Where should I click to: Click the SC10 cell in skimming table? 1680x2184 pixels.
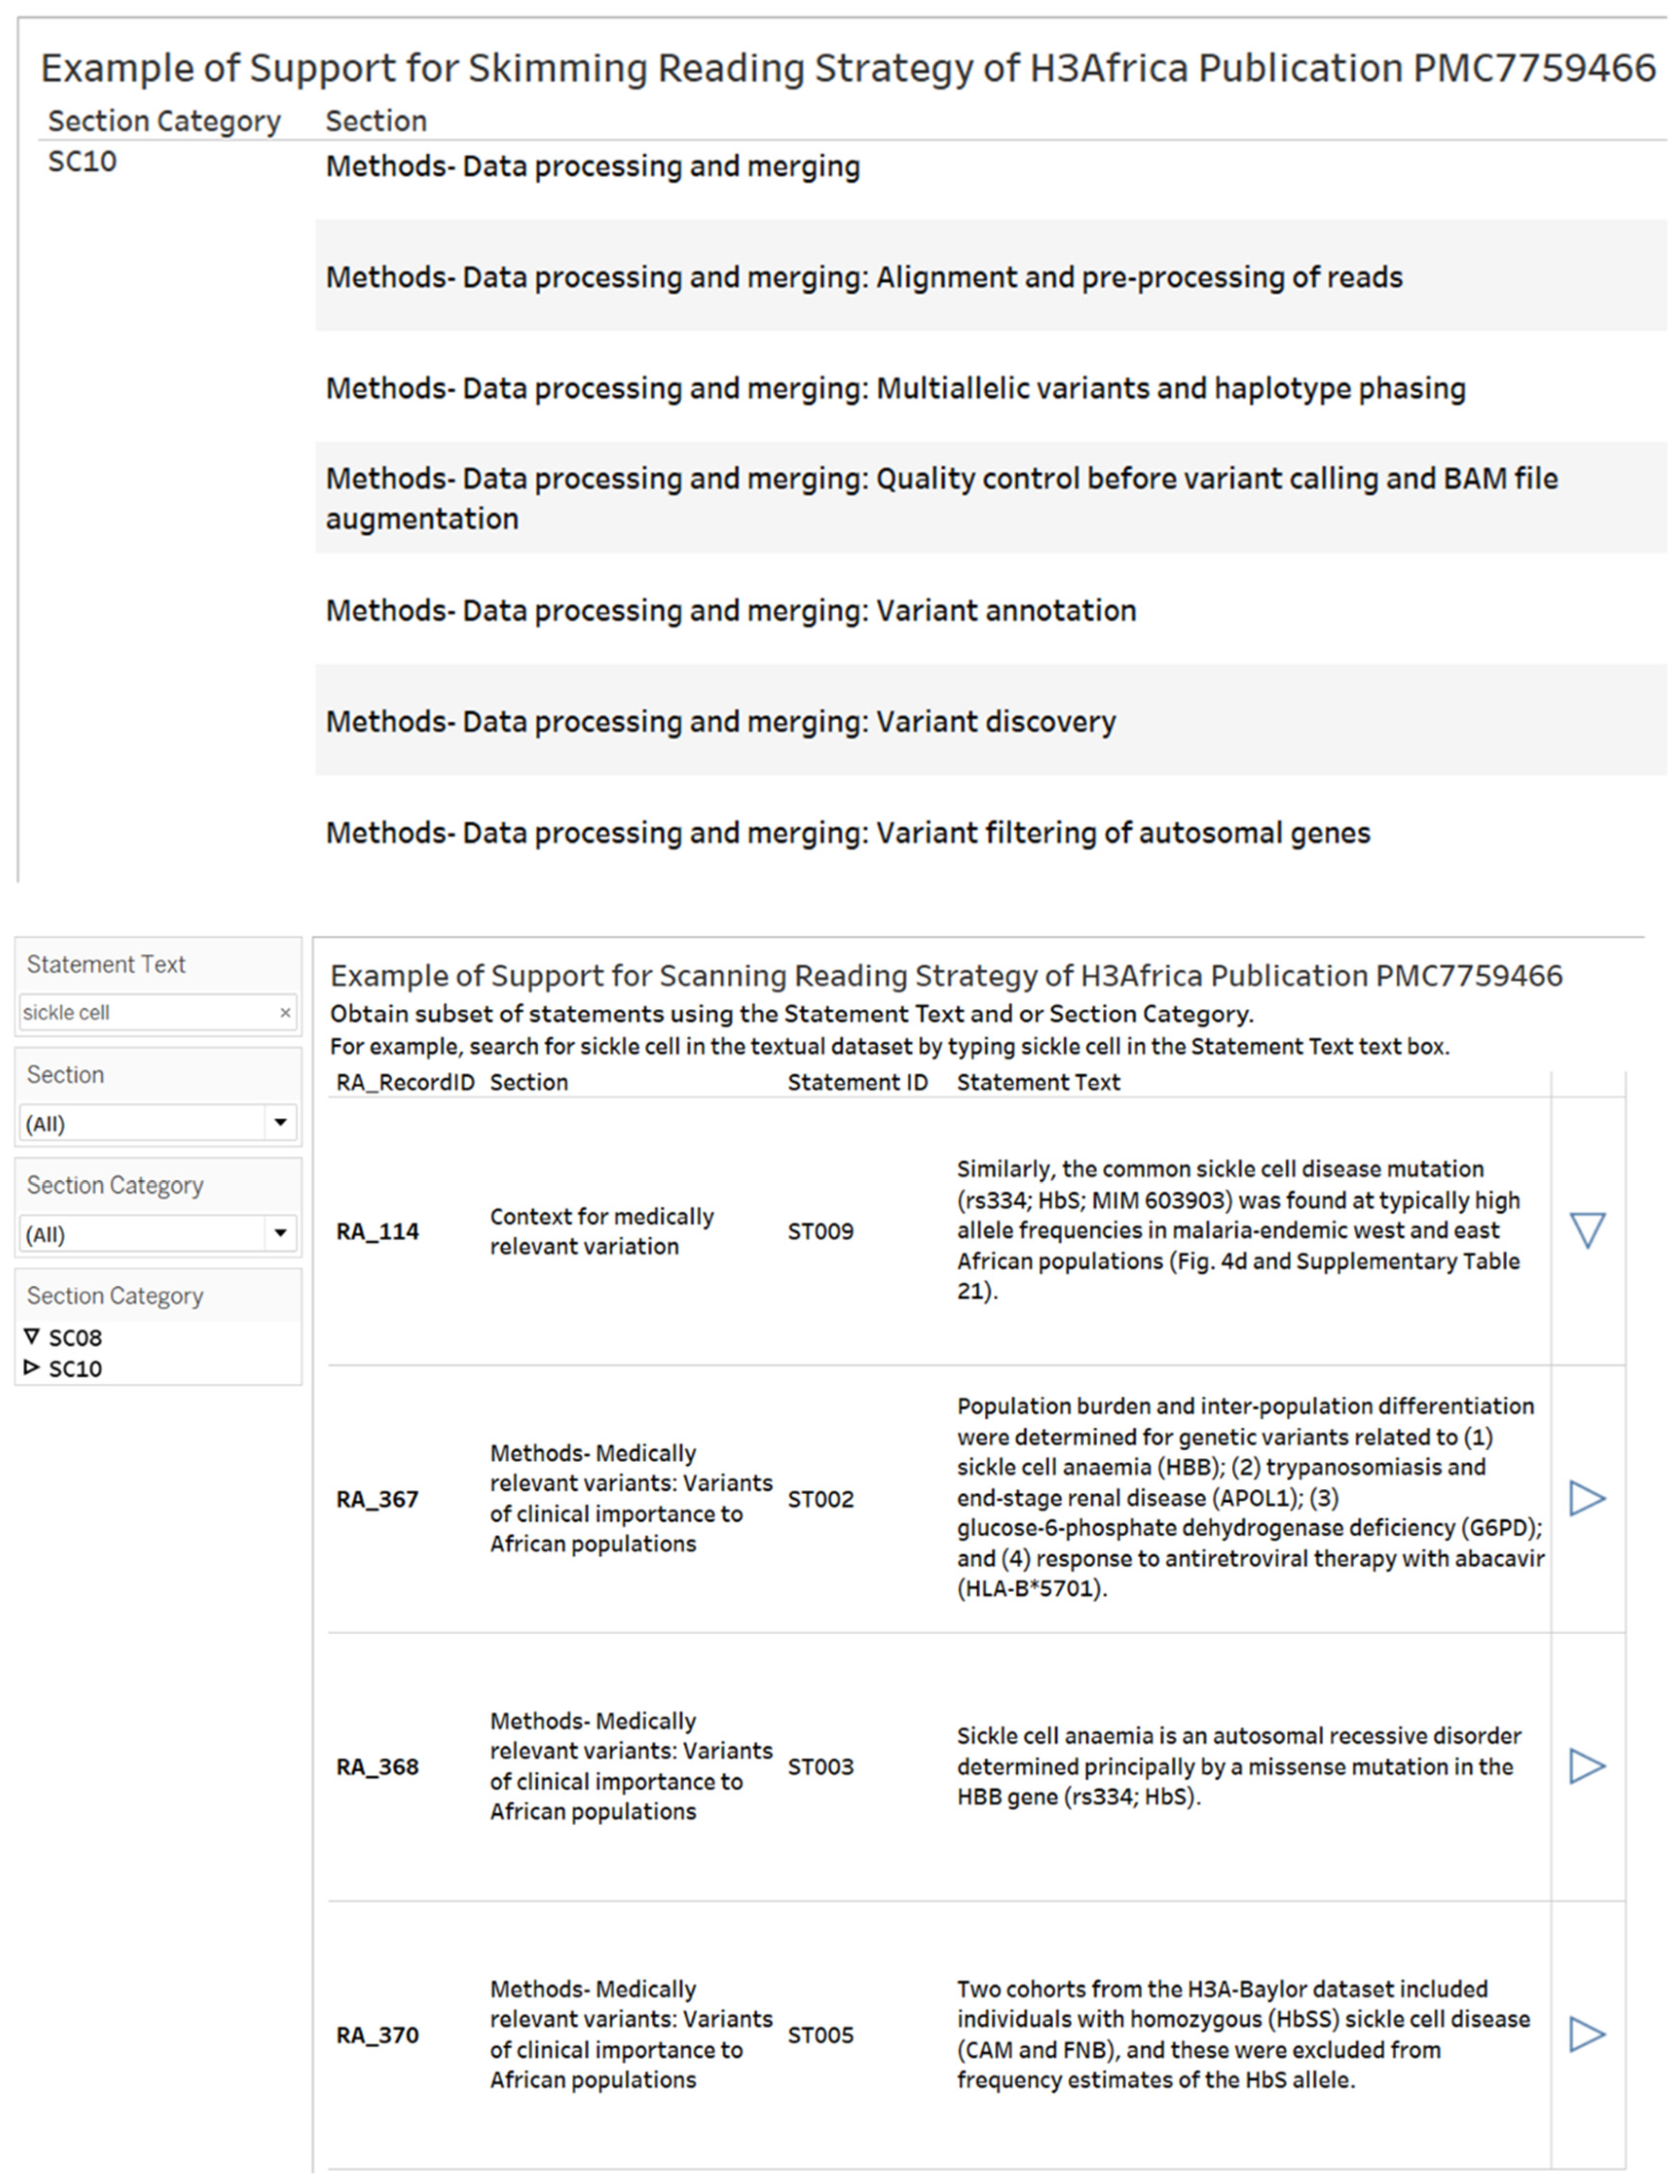82,162
